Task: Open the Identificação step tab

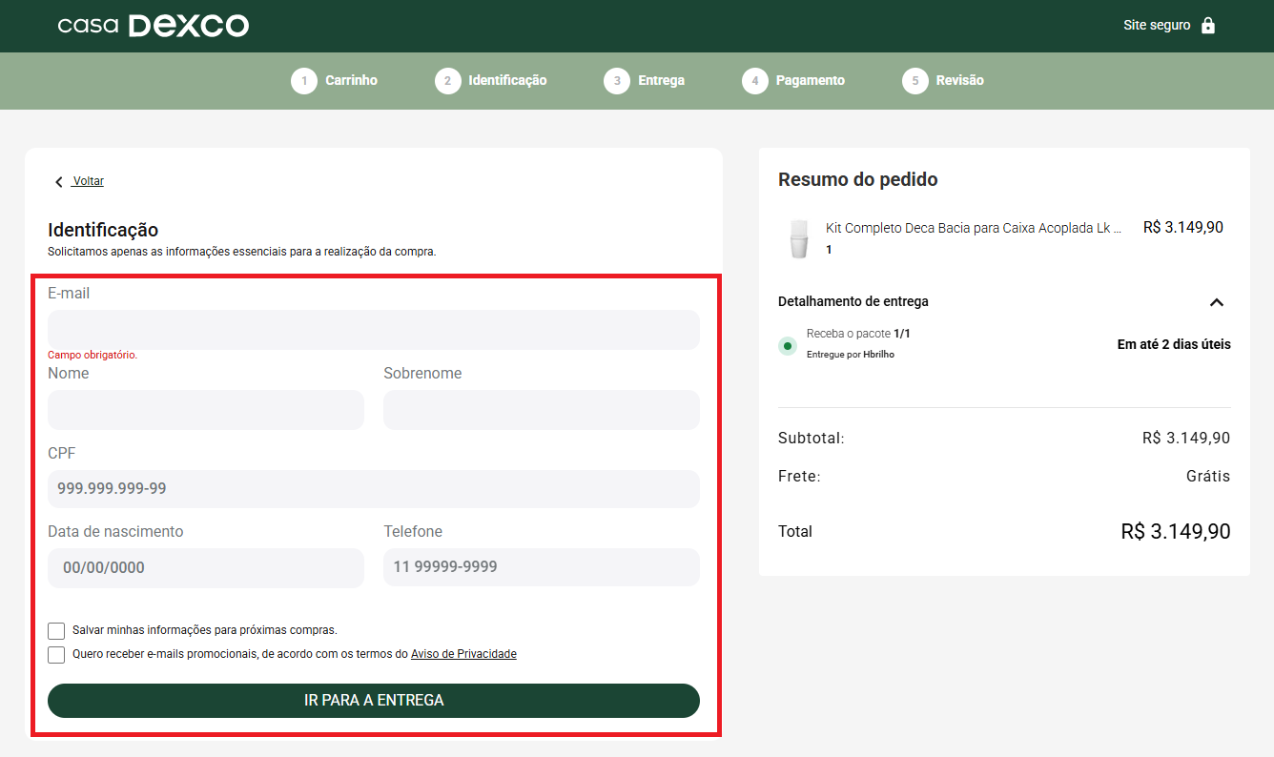Action: click(x=507, y=81)
